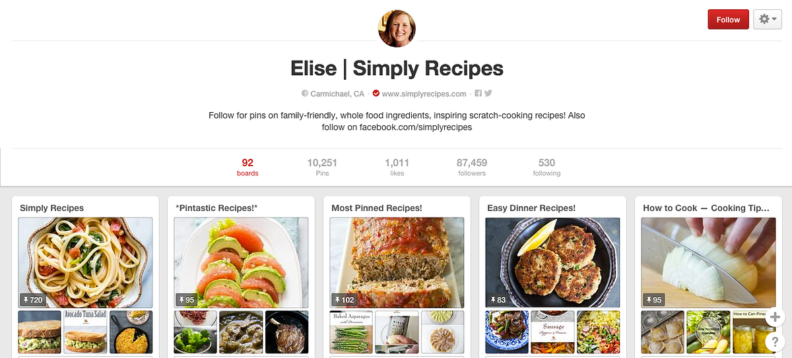Open the Avocado Tuna Salad thumbnail
Screen dimensions: 792x358
[85, 332]
